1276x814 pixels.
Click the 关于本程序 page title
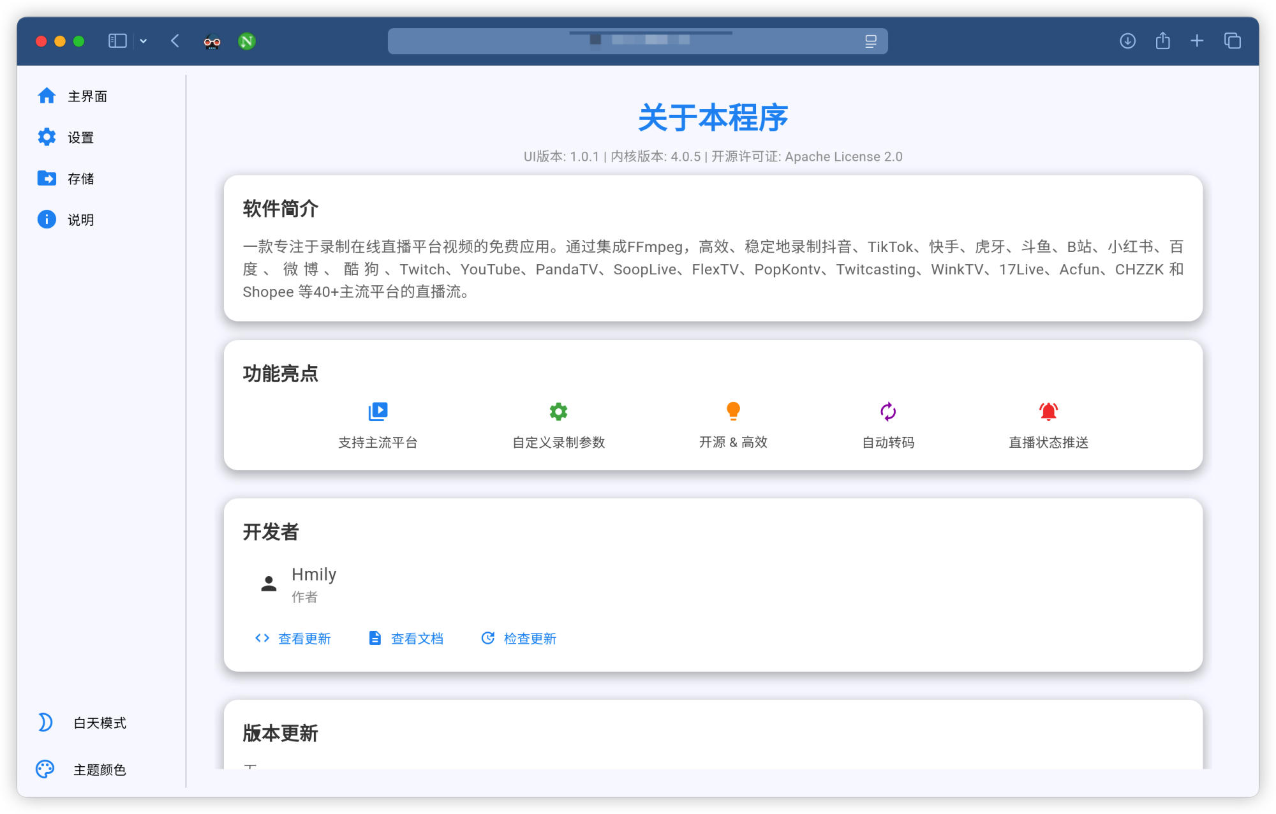[x=713, y=118]
